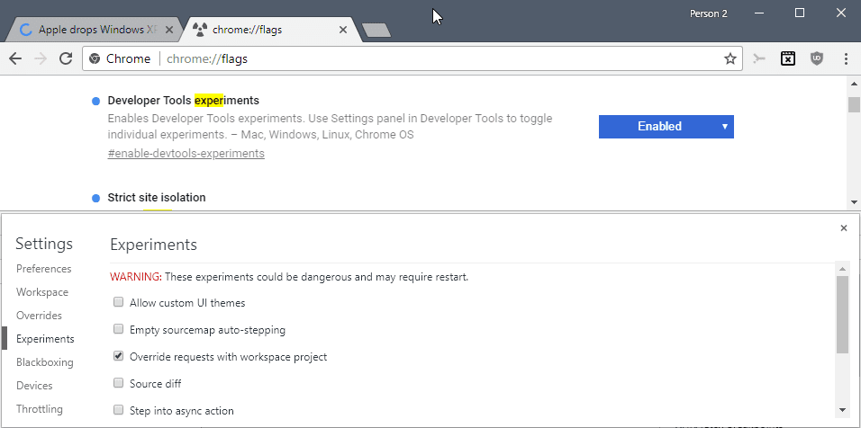
Task: Tick the Source diff checkbox
Action: [118, 382]
